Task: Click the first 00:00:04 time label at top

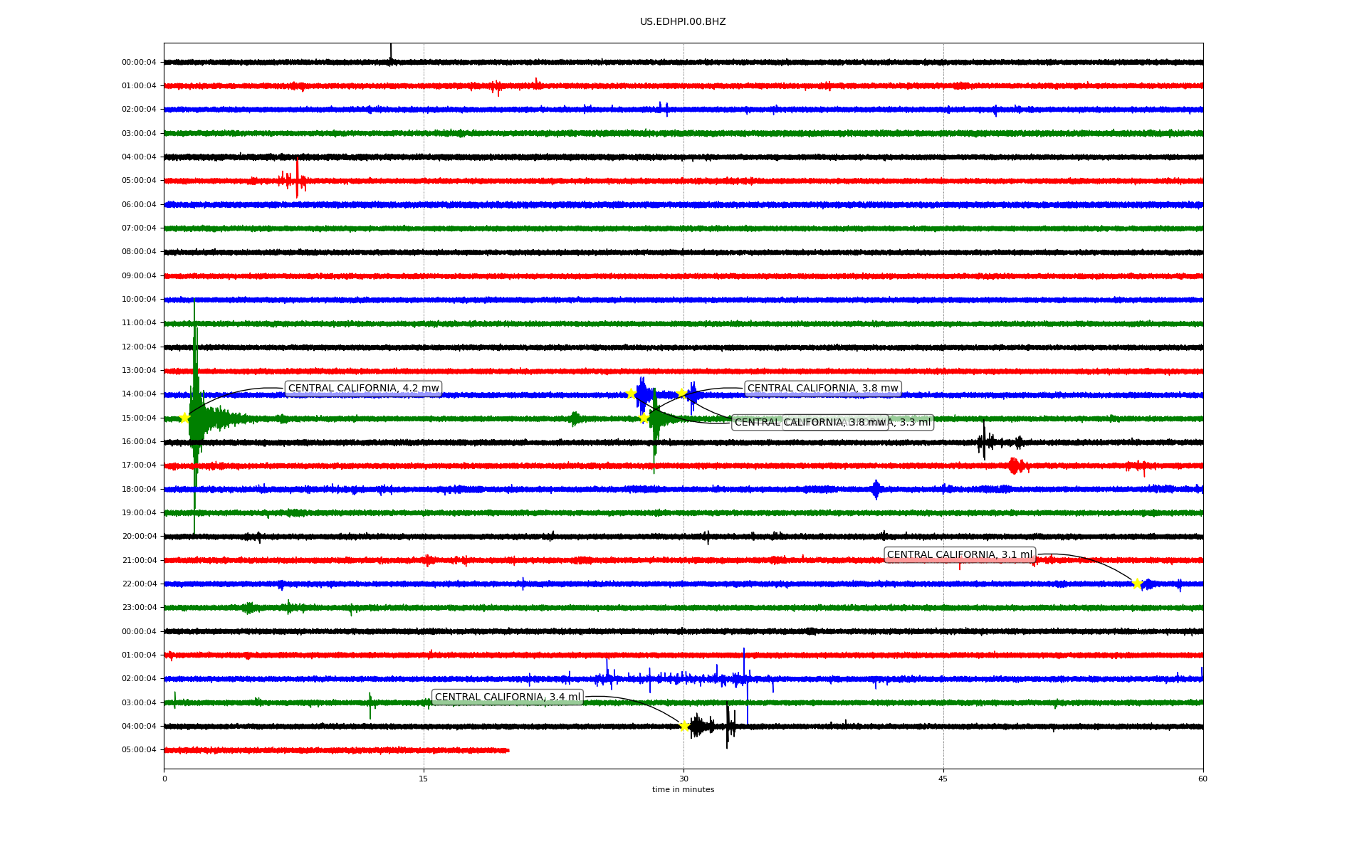Action: click(139, 63)
